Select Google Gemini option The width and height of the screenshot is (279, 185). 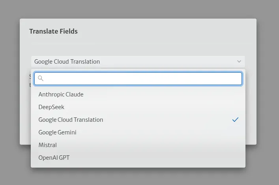(138, 132)
